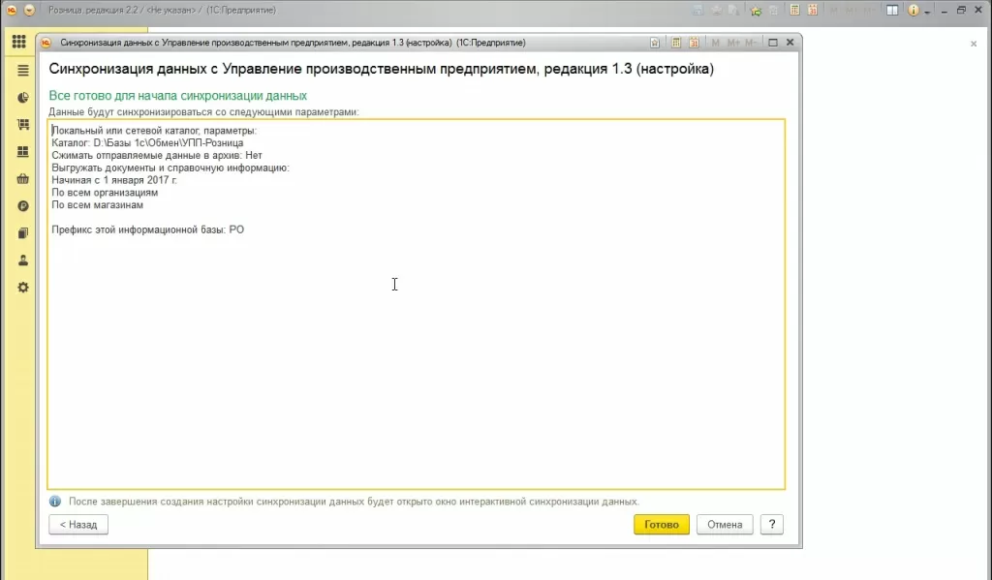This screenshot has width=992, height=580.
Task: Open the calculator in dialog title bar
Action: pyautogui.click(x=675, y=43)
